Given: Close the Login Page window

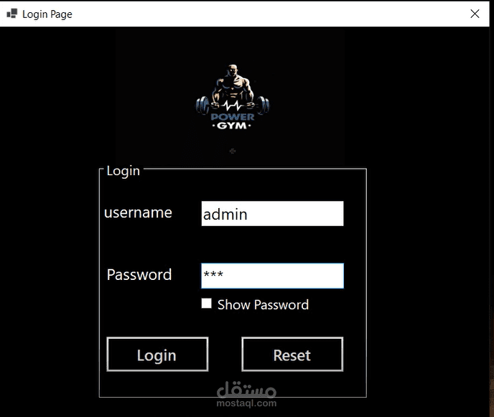Looking at the screenshot, I should (x=475, y=14).
